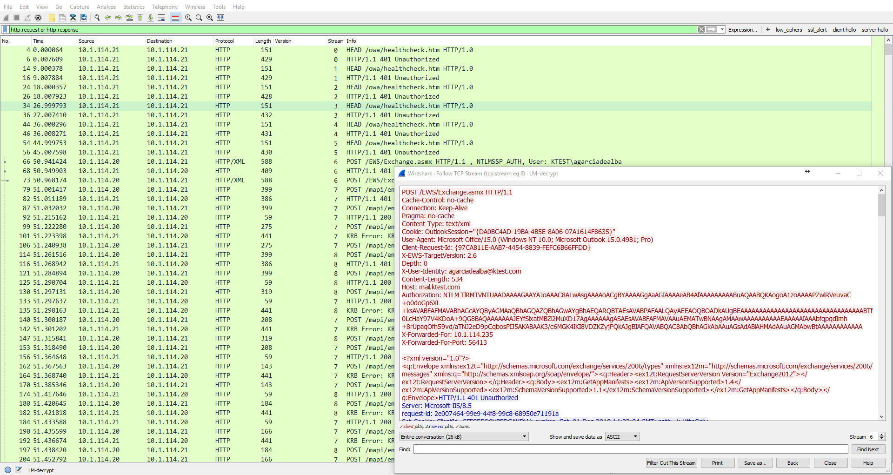The height and width of the screenshot is (475, 893).
Task: Click the restart capture icon
Action: click(27, 18)
